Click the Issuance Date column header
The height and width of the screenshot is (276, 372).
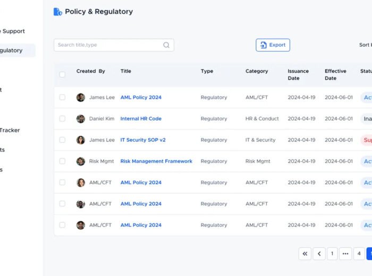(x=298, y=75)
